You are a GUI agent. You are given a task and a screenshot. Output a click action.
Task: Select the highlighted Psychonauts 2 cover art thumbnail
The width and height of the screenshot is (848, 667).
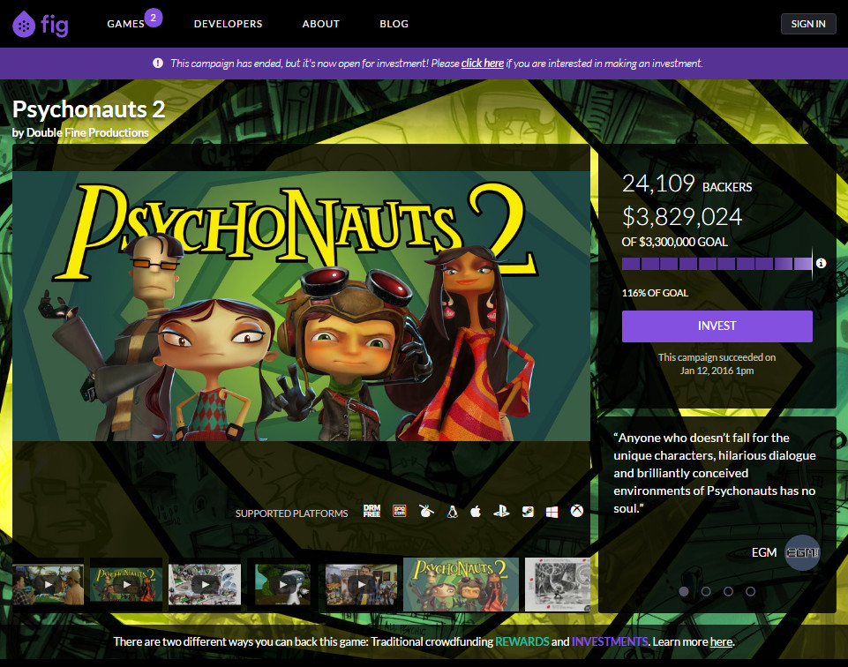coord(461,584)
